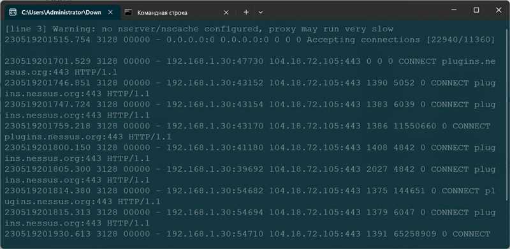Click the timestamp 230519201515.754
The image size is (510, 249).
47,40
